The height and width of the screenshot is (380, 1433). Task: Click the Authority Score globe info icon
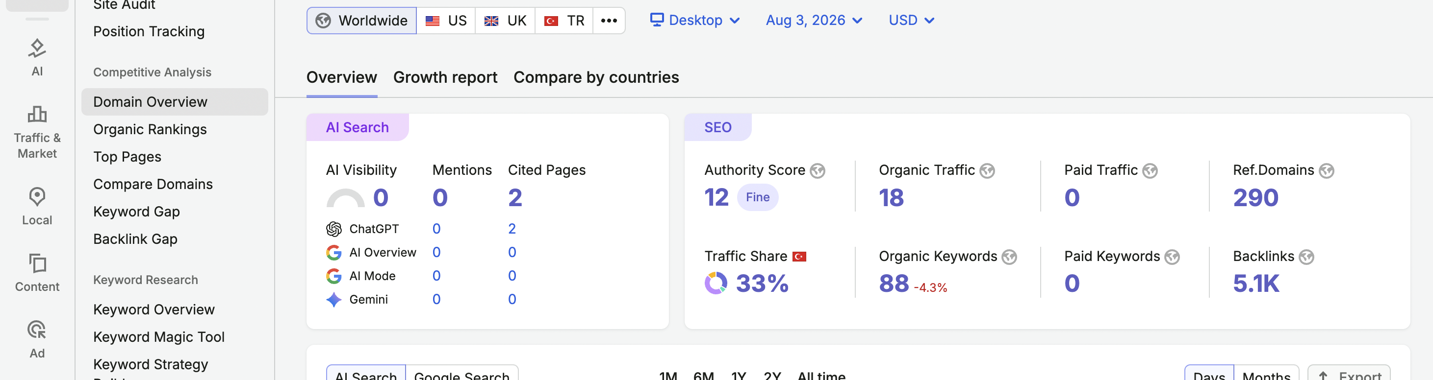[x=817, y=170]
